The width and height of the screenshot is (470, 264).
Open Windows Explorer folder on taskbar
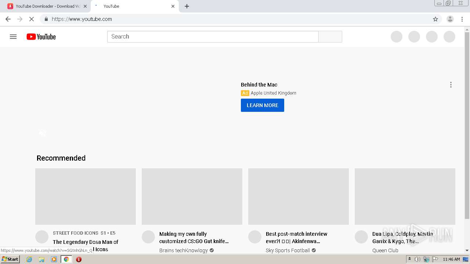41,259
